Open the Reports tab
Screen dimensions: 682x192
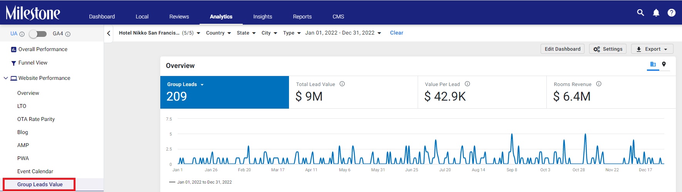302,17
